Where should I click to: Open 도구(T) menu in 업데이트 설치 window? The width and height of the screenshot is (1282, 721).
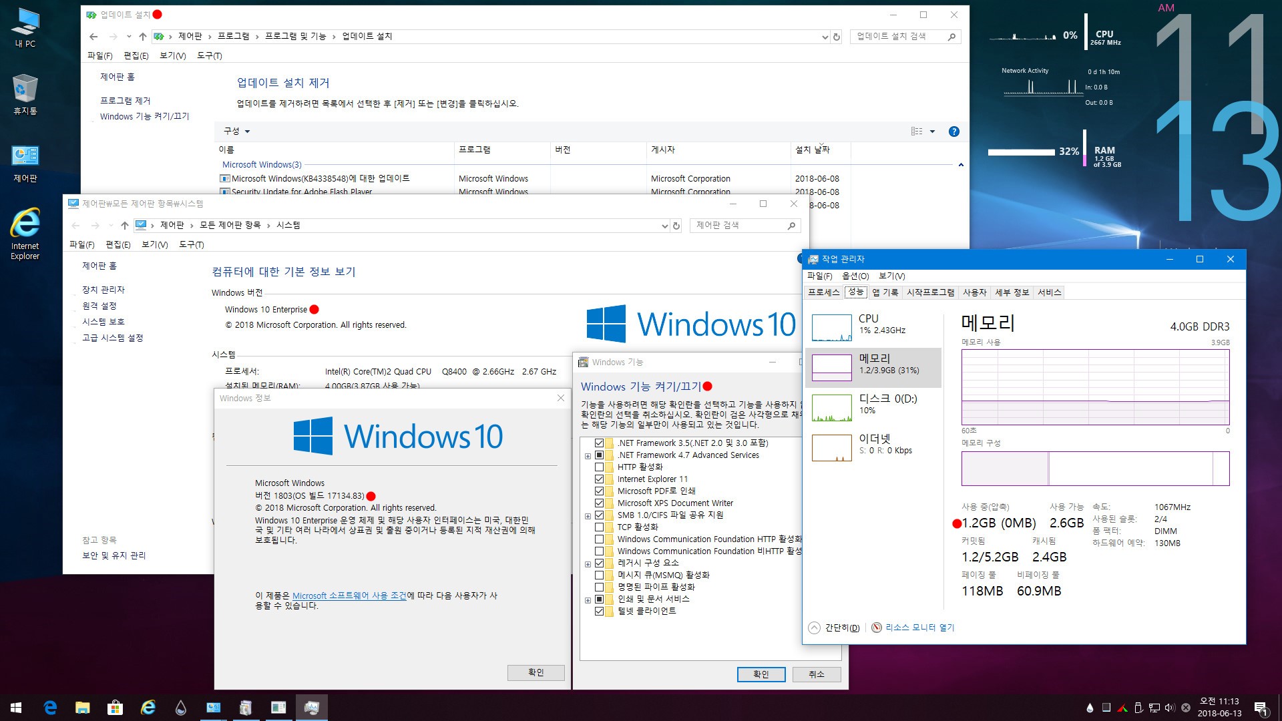click(x=210, y=55)
